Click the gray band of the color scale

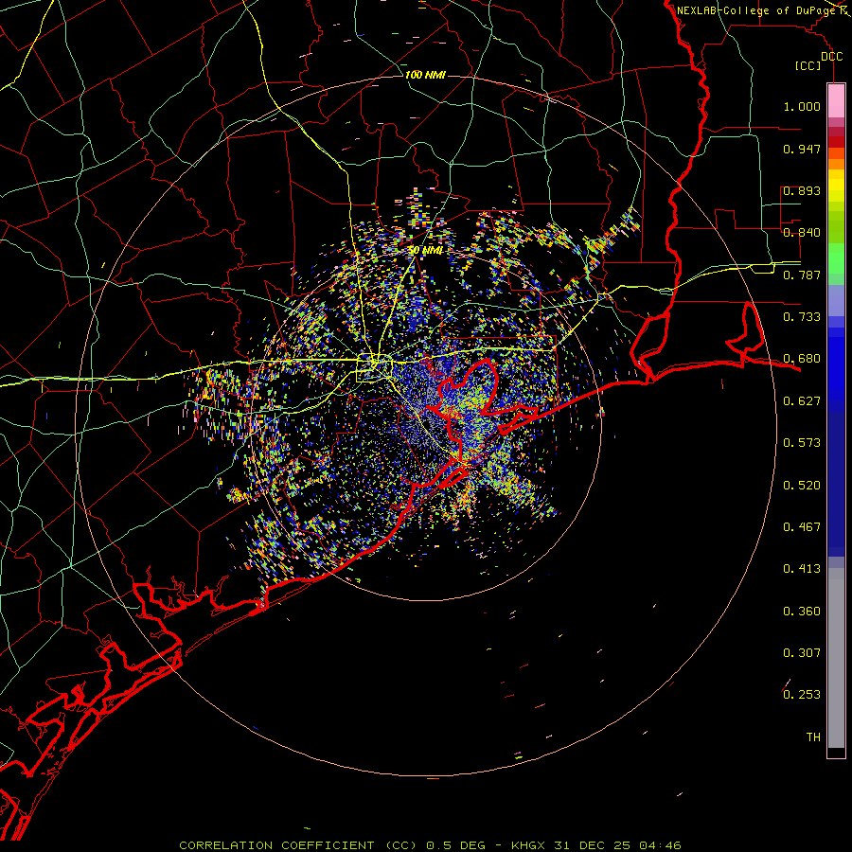(836, 658)
